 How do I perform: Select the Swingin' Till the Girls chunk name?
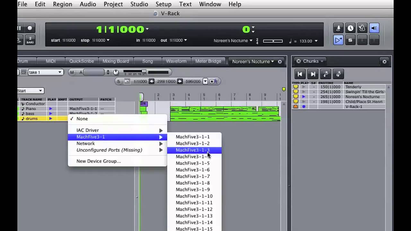tap(365, 92)
